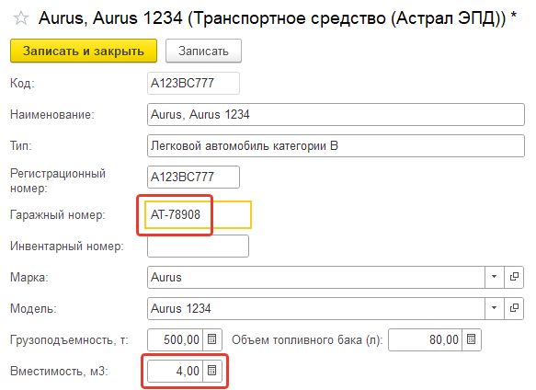Screen dimensions: 536x390
Task: Edit Вместимость value 4,00
Action: [176, 371]
